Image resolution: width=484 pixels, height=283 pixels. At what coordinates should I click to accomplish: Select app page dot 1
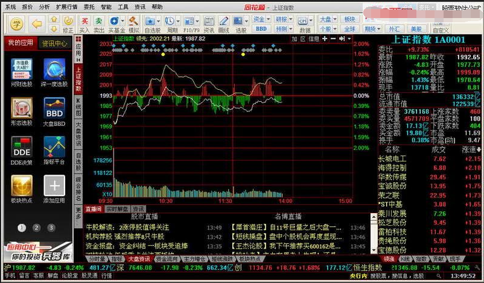(x=22, y=228)
